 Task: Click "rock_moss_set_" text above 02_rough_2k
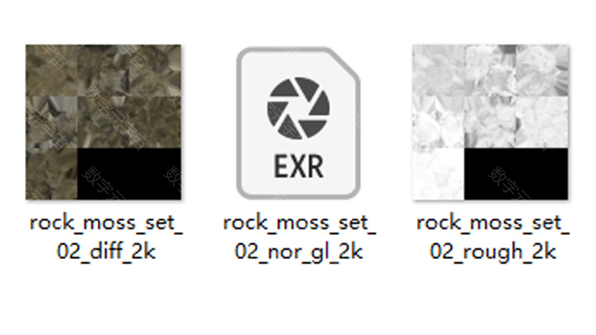(x=493, y=223)
